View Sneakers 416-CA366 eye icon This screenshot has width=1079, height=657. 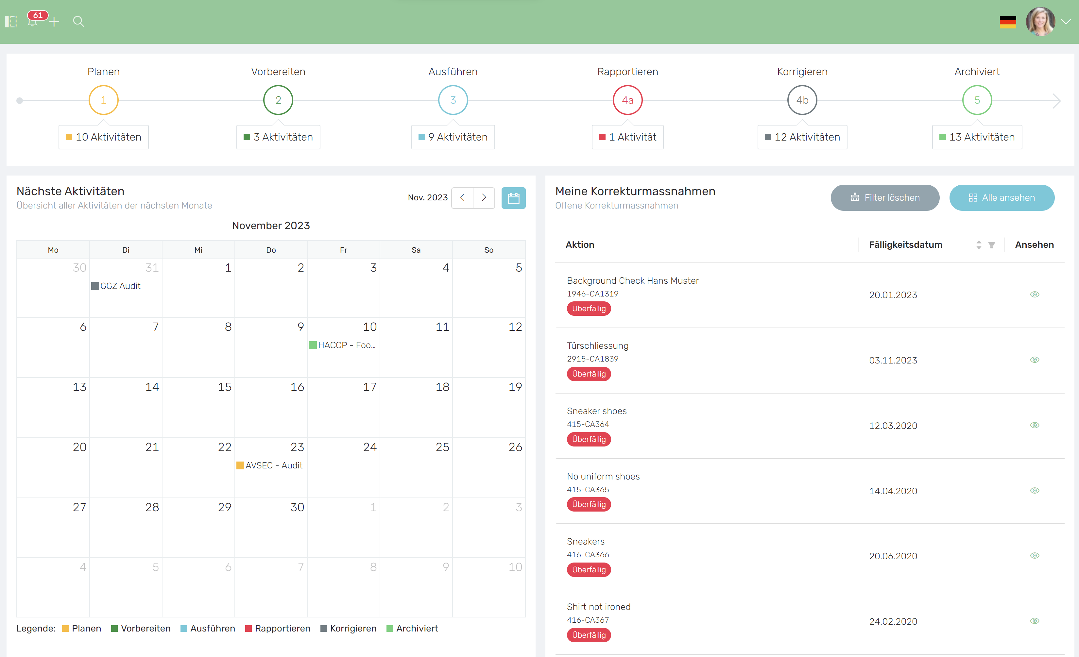pos(1034,556)
